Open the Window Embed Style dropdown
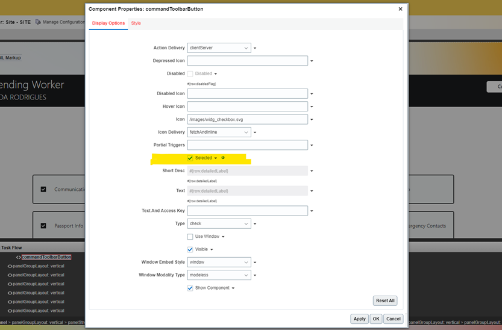The width and height of the screenshot is (502, 330). tap(219, 262)
